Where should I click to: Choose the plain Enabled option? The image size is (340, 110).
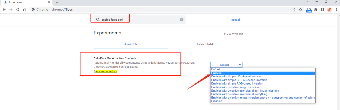click(x=263, y=73)
